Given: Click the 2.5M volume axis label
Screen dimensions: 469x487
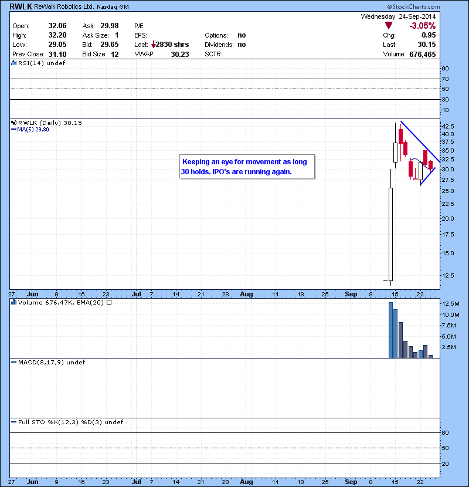Looking at the screenshot, I should 449,347.
